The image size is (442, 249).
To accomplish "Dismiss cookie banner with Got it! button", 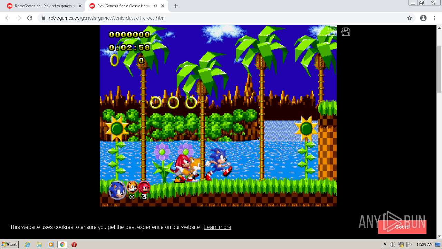I will click(402, 227).
